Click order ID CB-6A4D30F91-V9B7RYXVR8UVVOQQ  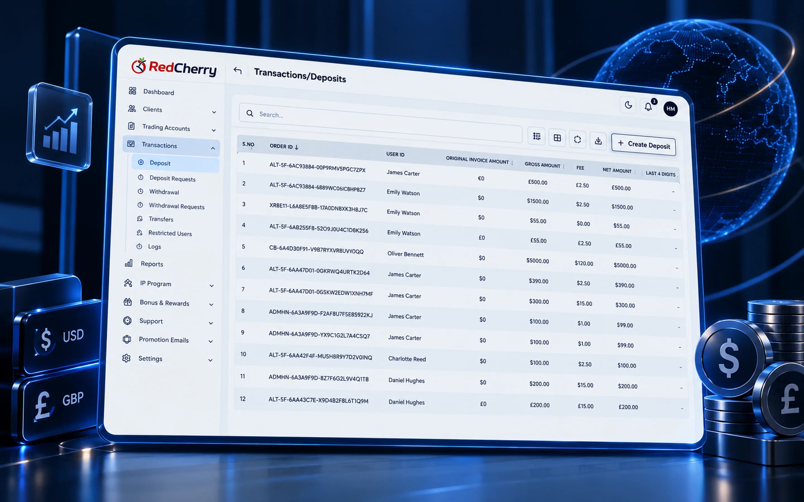pos(316,249)
